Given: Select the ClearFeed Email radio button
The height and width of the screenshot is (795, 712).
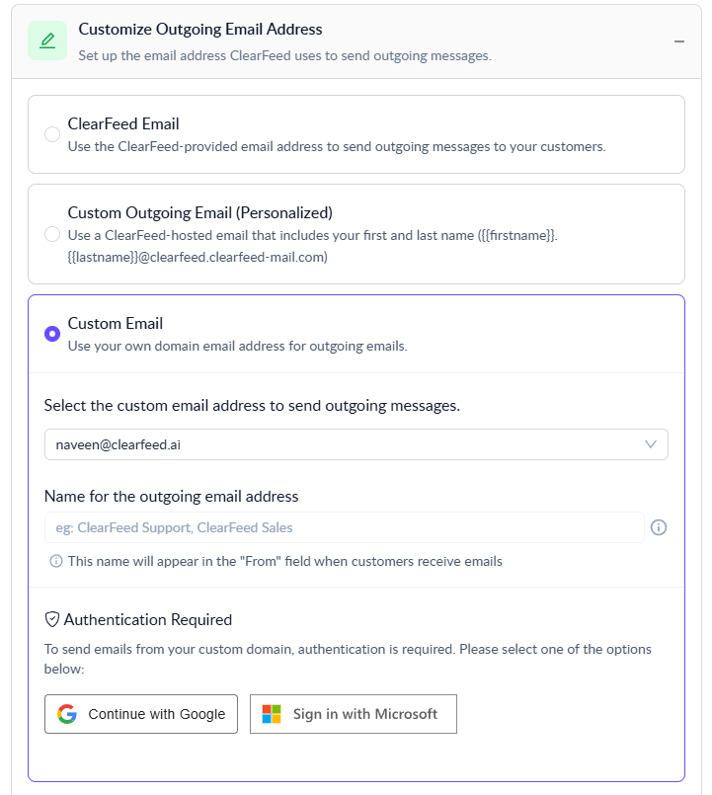Looking at the screenshot, I should [x=52, y=134].
